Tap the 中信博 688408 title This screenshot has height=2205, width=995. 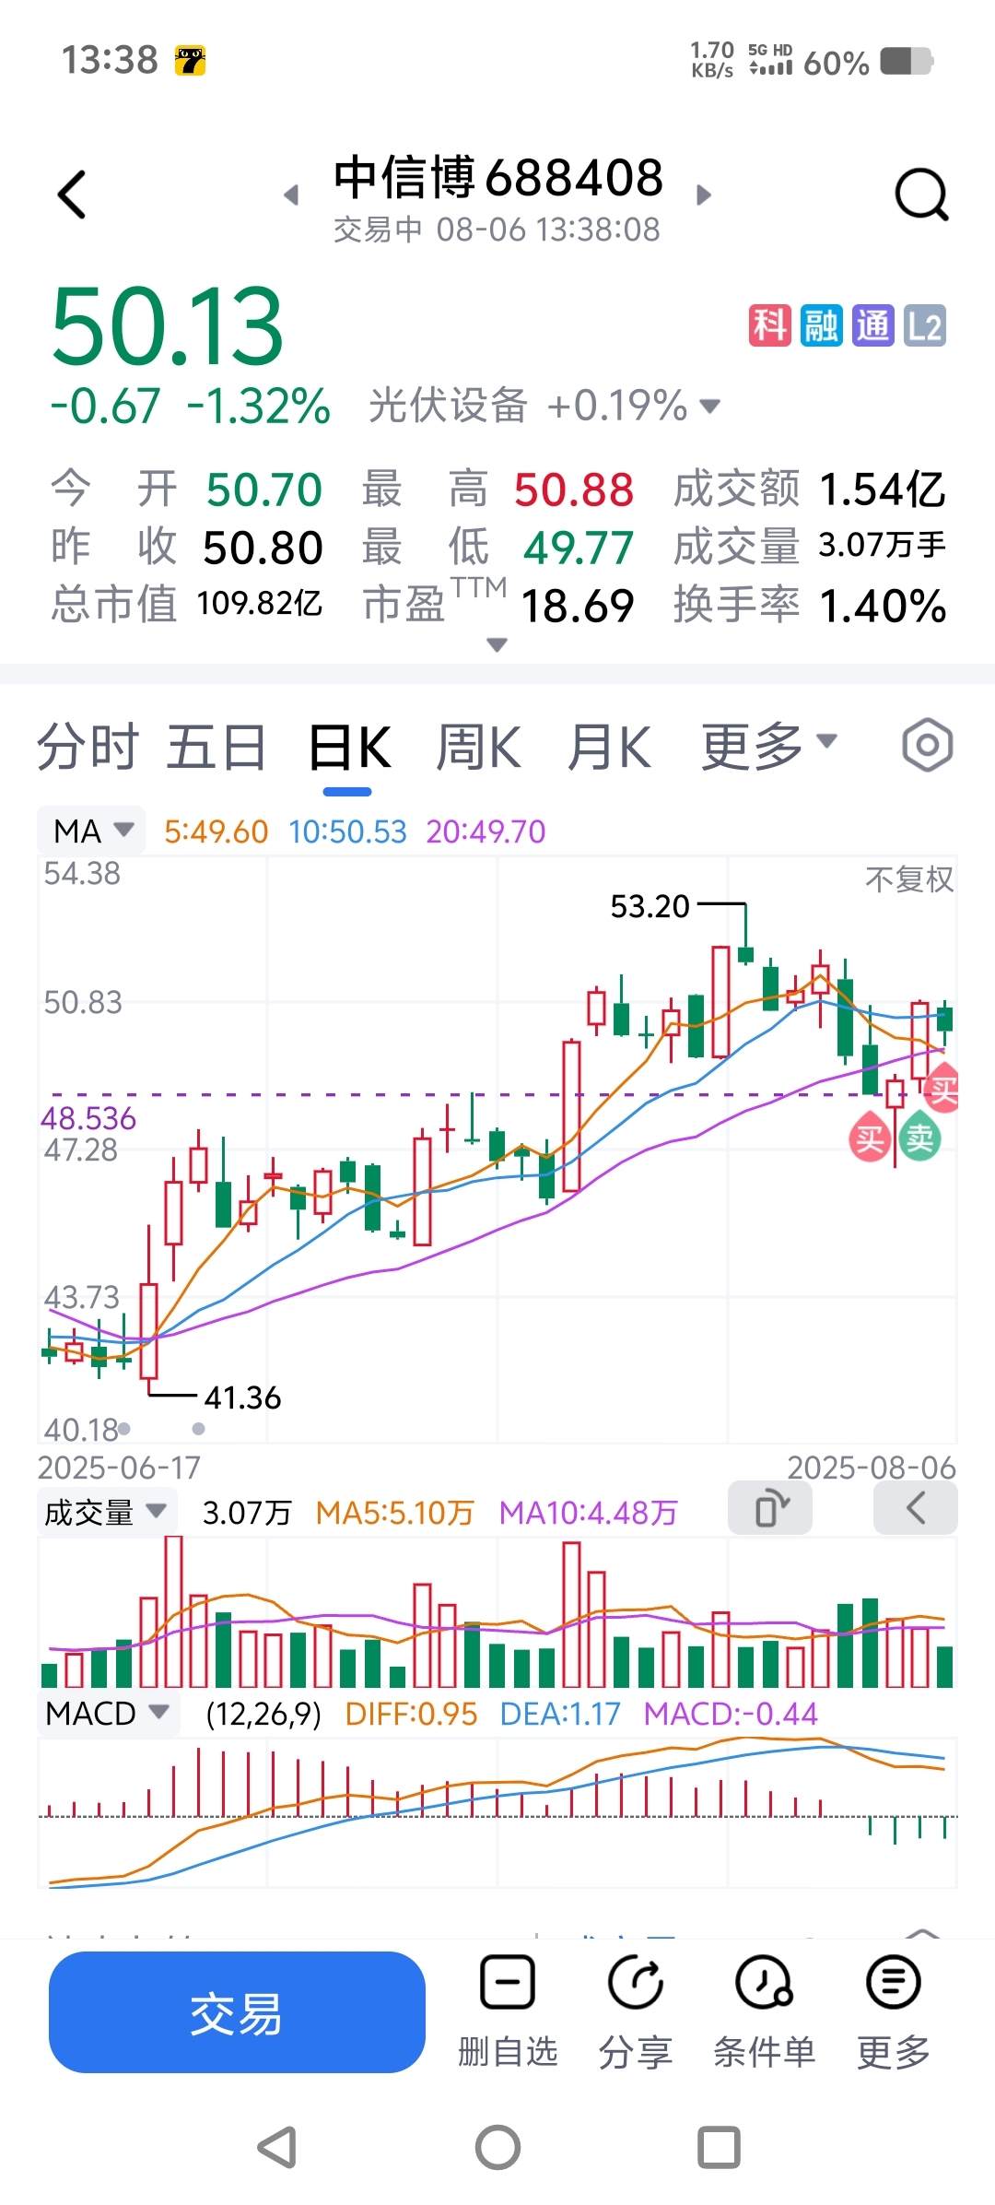[x=497, y=177]
